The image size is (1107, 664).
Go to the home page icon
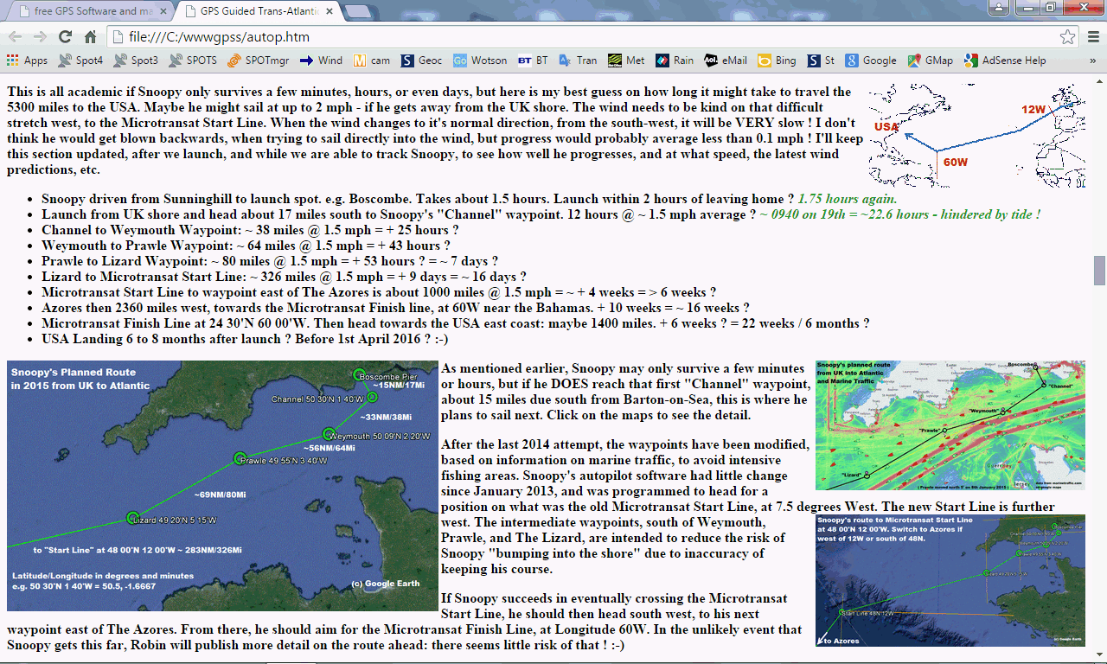coord(90,37)
